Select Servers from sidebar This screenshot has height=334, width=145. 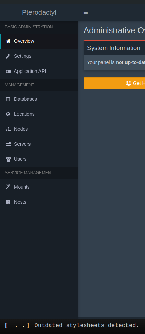coord(39,144)
